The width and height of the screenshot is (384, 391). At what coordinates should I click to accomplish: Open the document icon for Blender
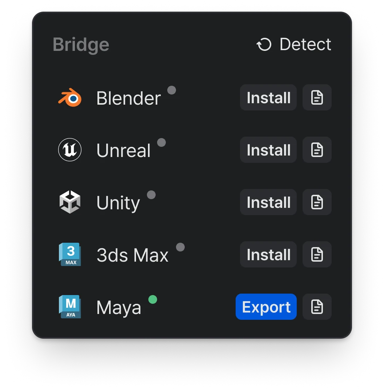317,97
